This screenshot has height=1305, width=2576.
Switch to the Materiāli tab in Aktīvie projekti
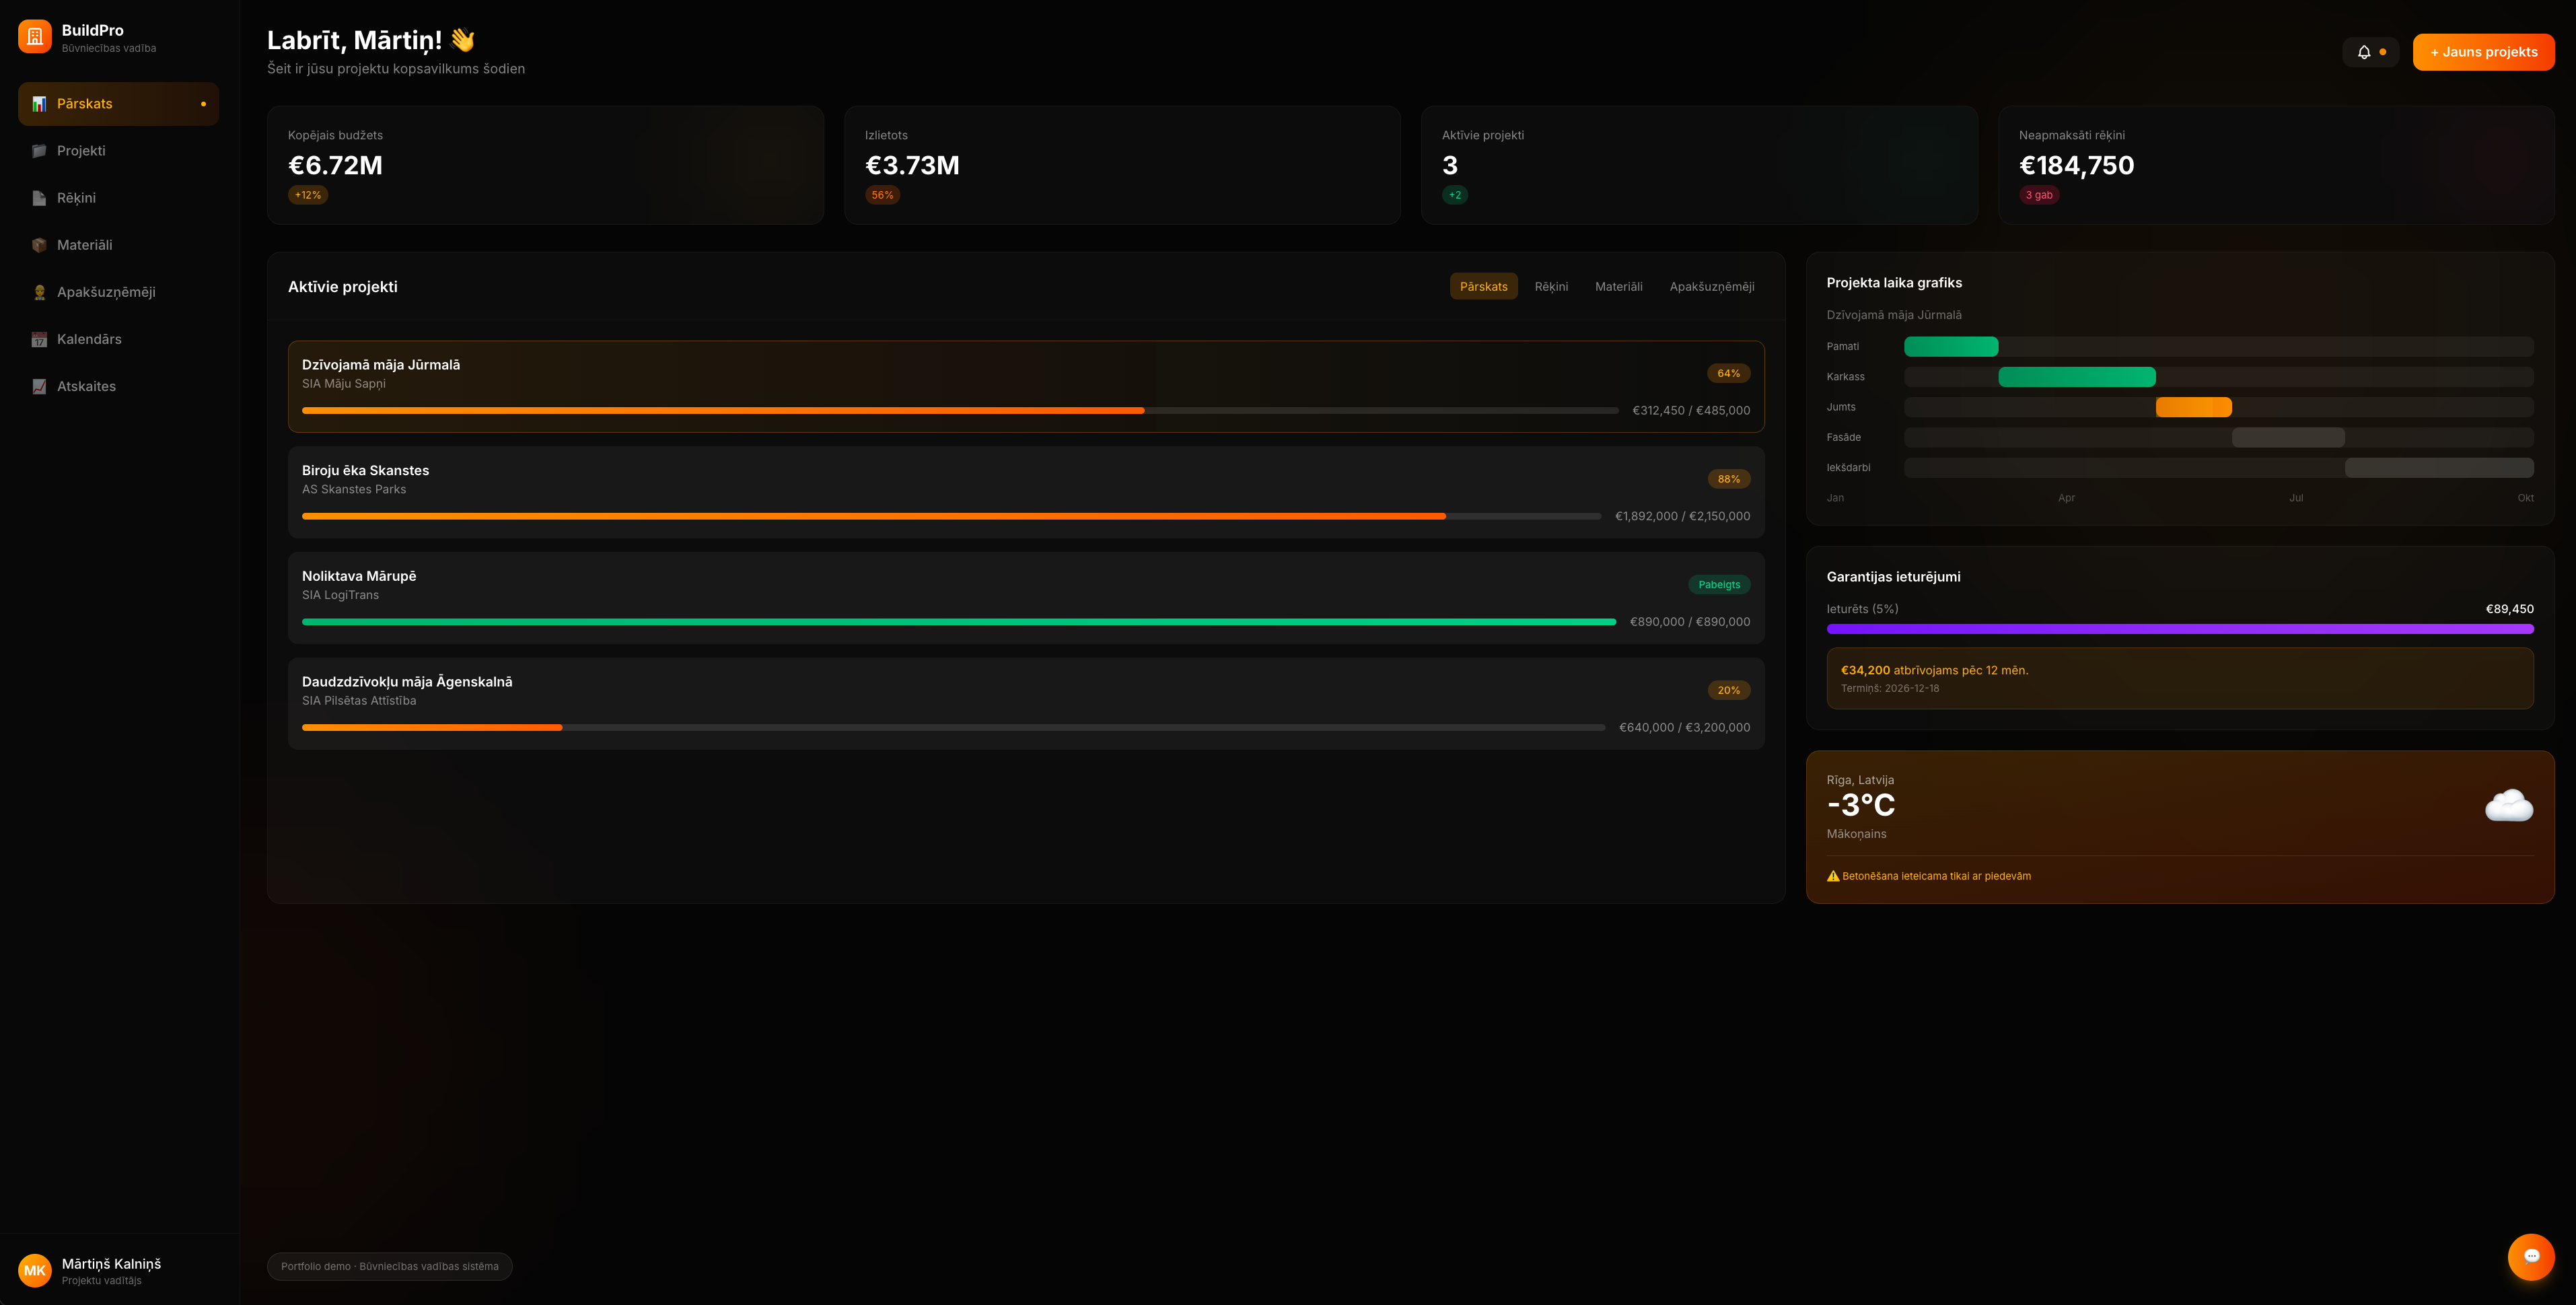pos(1618,287)
